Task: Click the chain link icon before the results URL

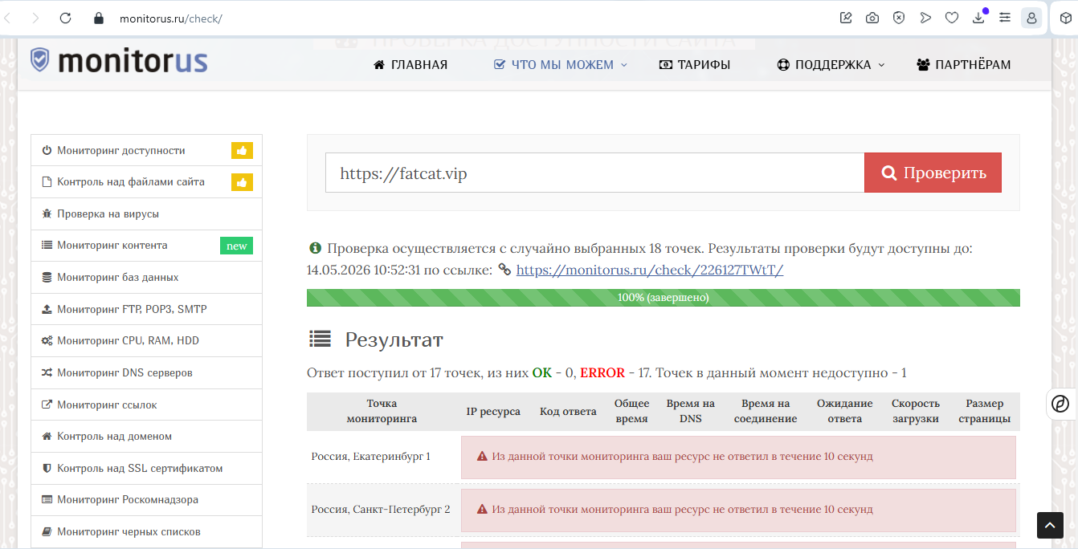Action: tap(505, 270)
